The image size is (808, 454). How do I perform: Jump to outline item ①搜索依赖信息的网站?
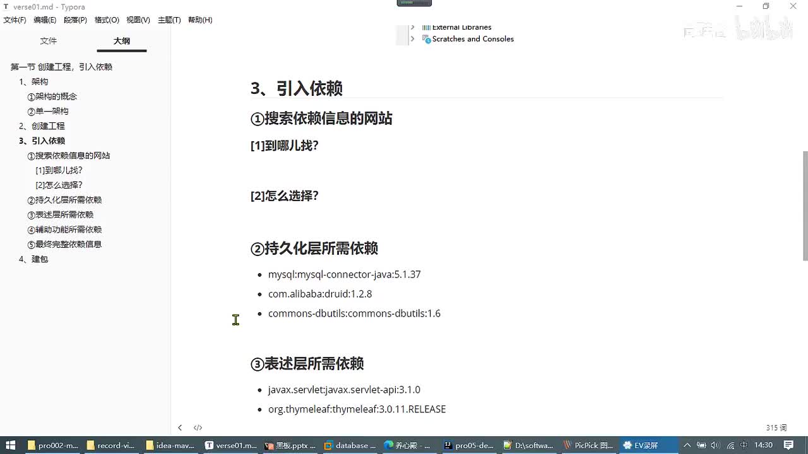click(x=68, y=156)
